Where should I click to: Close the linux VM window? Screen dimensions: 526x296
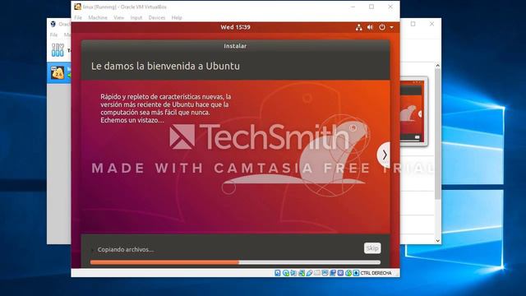(x=390, y=7)
